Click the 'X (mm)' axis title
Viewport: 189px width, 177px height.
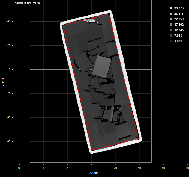click(94, 173)
